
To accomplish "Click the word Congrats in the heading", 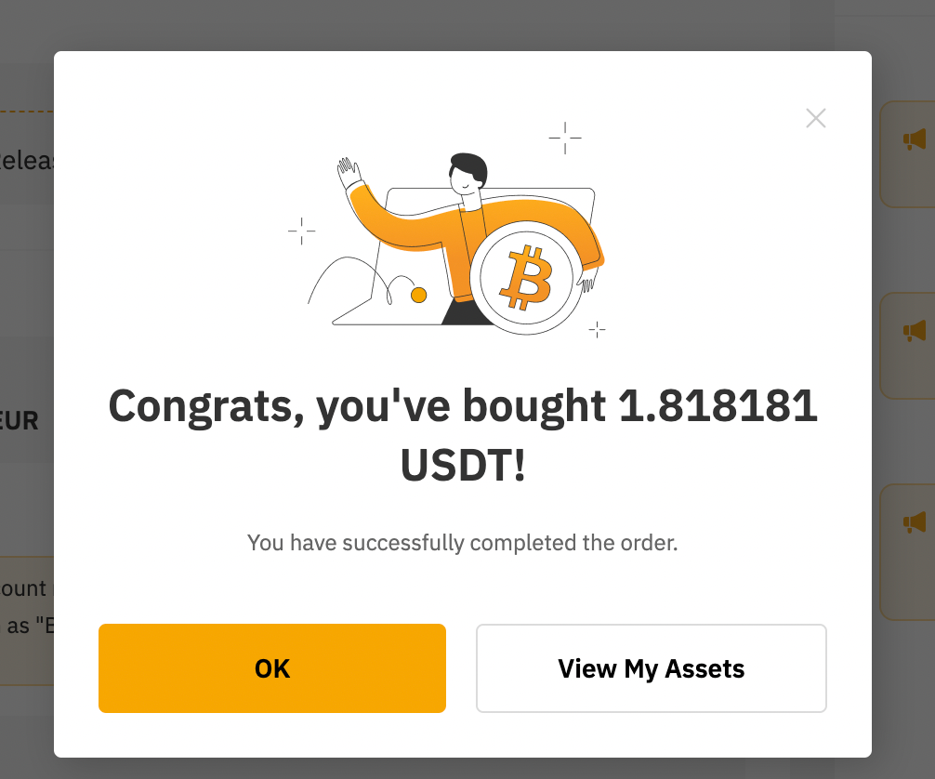I will point(199,406).
